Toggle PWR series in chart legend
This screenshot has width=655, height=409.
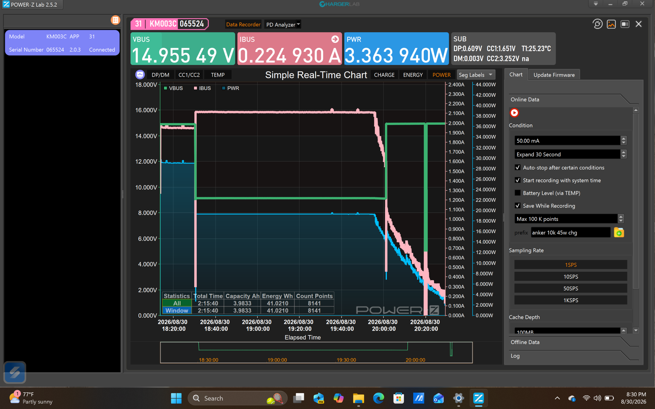(230, 88)
